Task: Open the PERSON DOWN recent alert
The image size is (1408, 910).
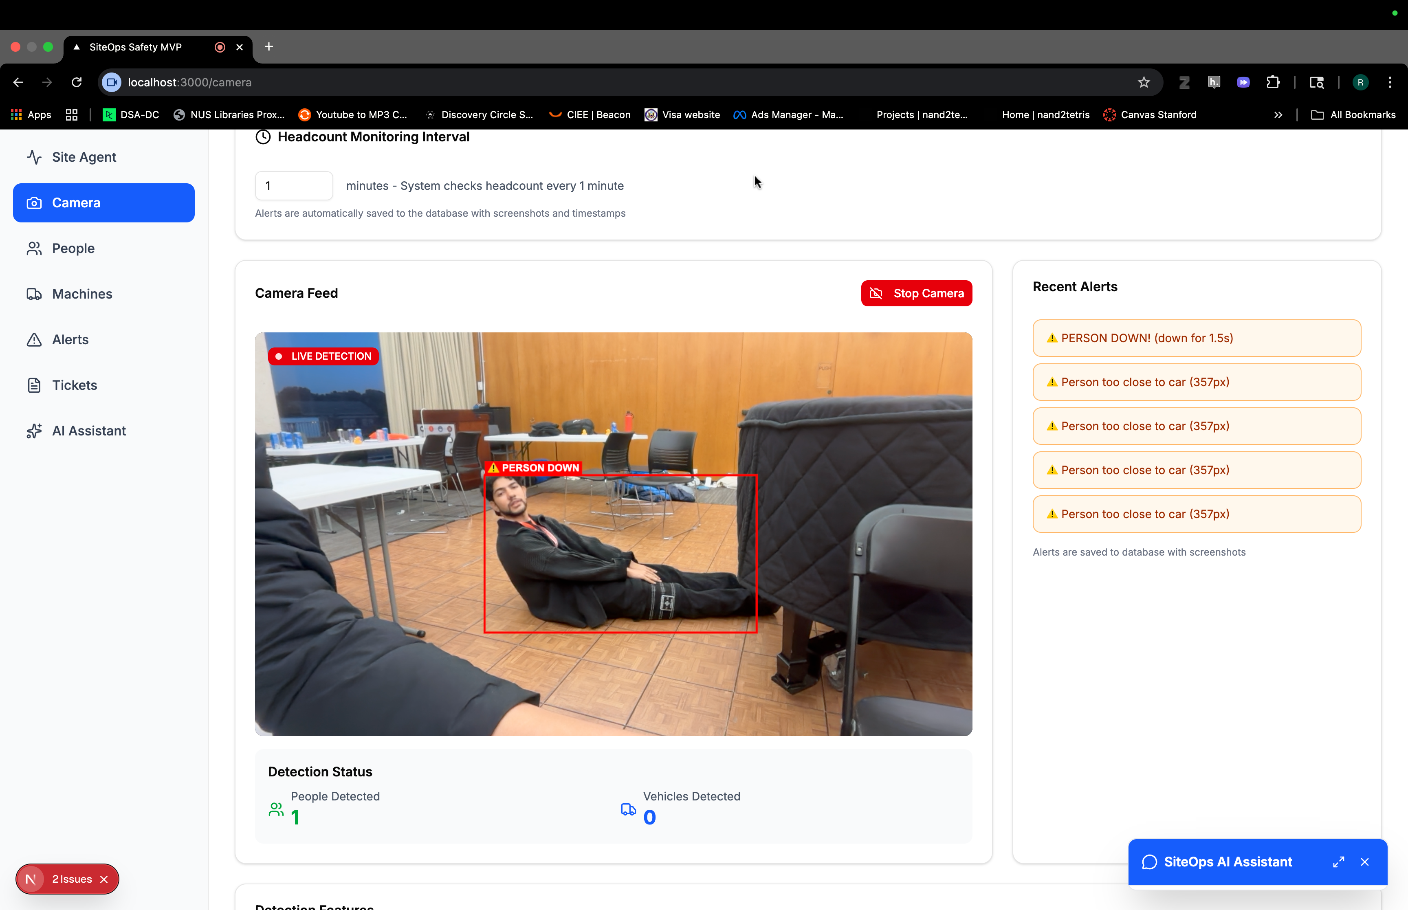Action: [x=1197, y=338]
